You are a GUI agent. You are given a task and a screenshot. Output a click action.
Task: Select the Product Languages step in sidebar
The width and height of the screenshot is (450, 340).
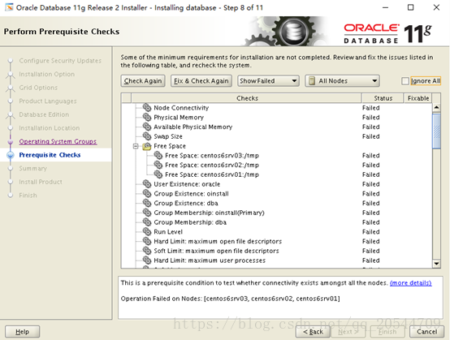coord(48,101)
